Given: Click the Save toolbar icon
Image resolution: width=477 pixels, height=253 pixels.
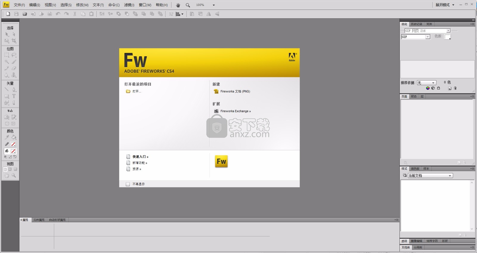Looking at the screenshot, I should 16,14.
